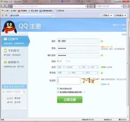Open the birth year dropdown
130x122 pixels.
pyautogui.click(x=73, y=67)
